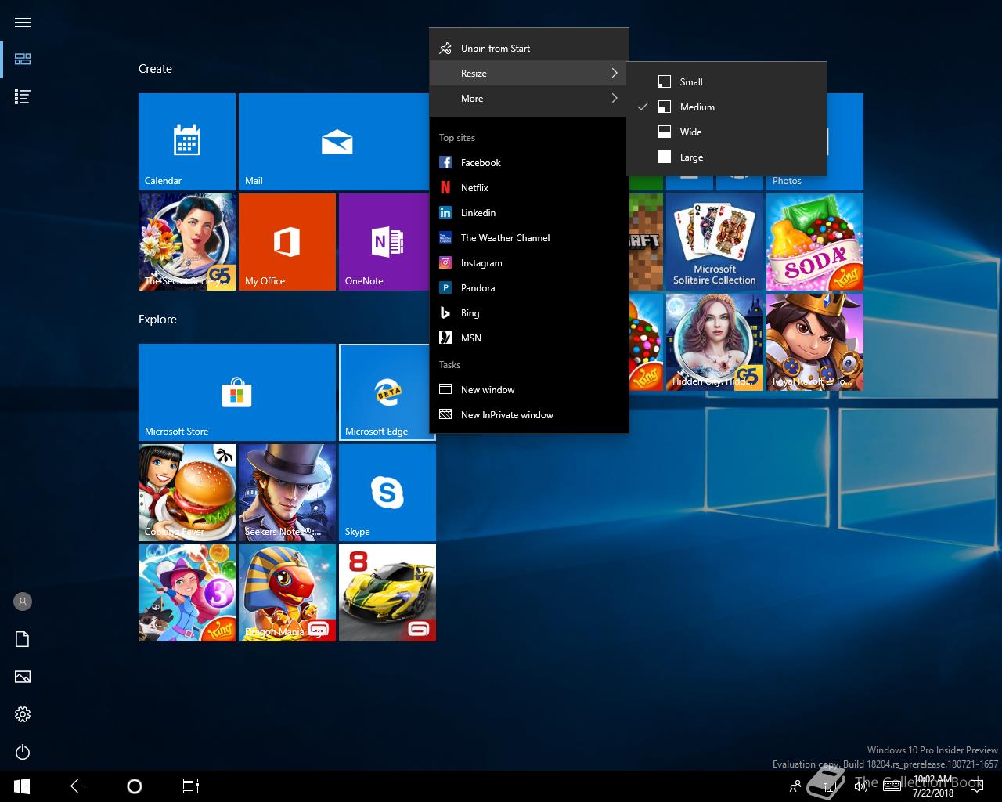
Task: Open Cooking Fever game tile
Action: (x=187, y=493)
